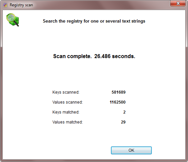The height and width of the screenshot is (162, 188).
Task: Click the 'Keys matched:' label
Action: 66,112
